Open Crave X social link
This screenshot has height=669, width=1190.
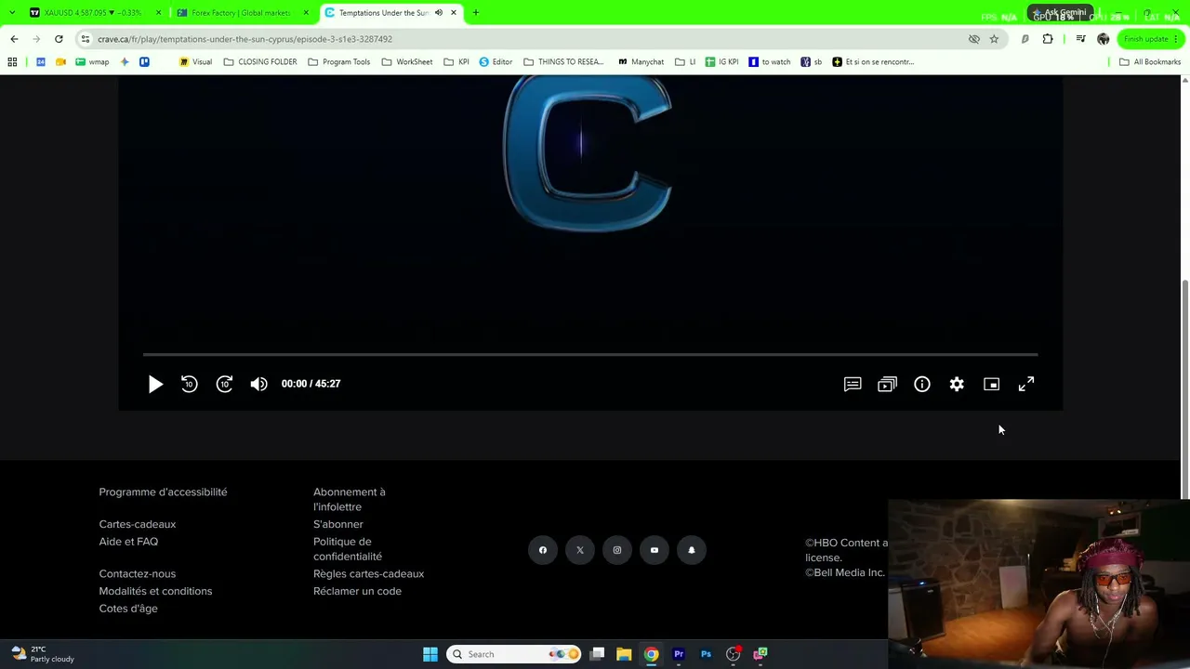click(580, 550)
